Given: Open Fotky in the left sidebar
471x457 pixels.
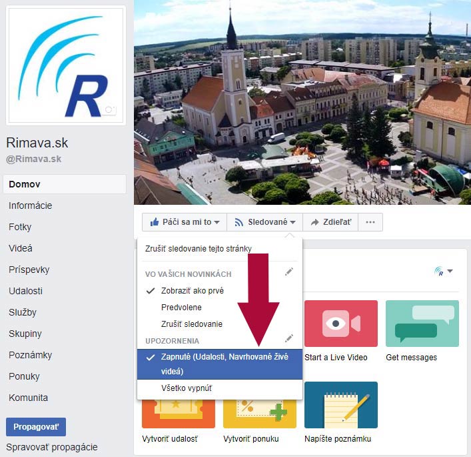Looking at the screenshot, I should pos(20,227).
